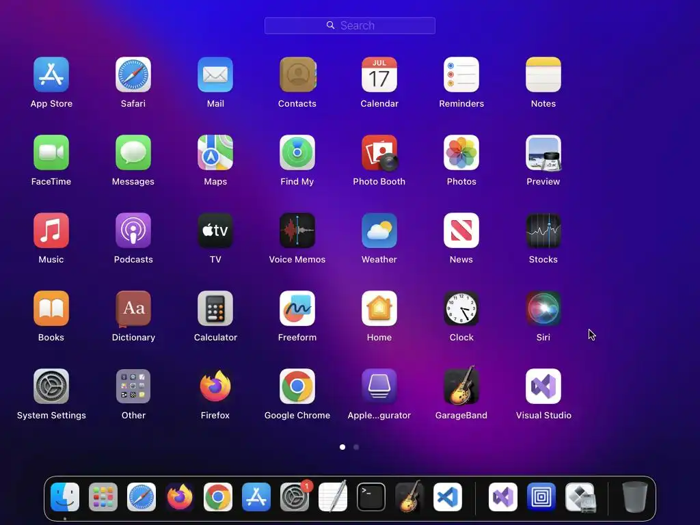700x525 pixels.
Task: Launch the Weather app
Action: point(379,230)
